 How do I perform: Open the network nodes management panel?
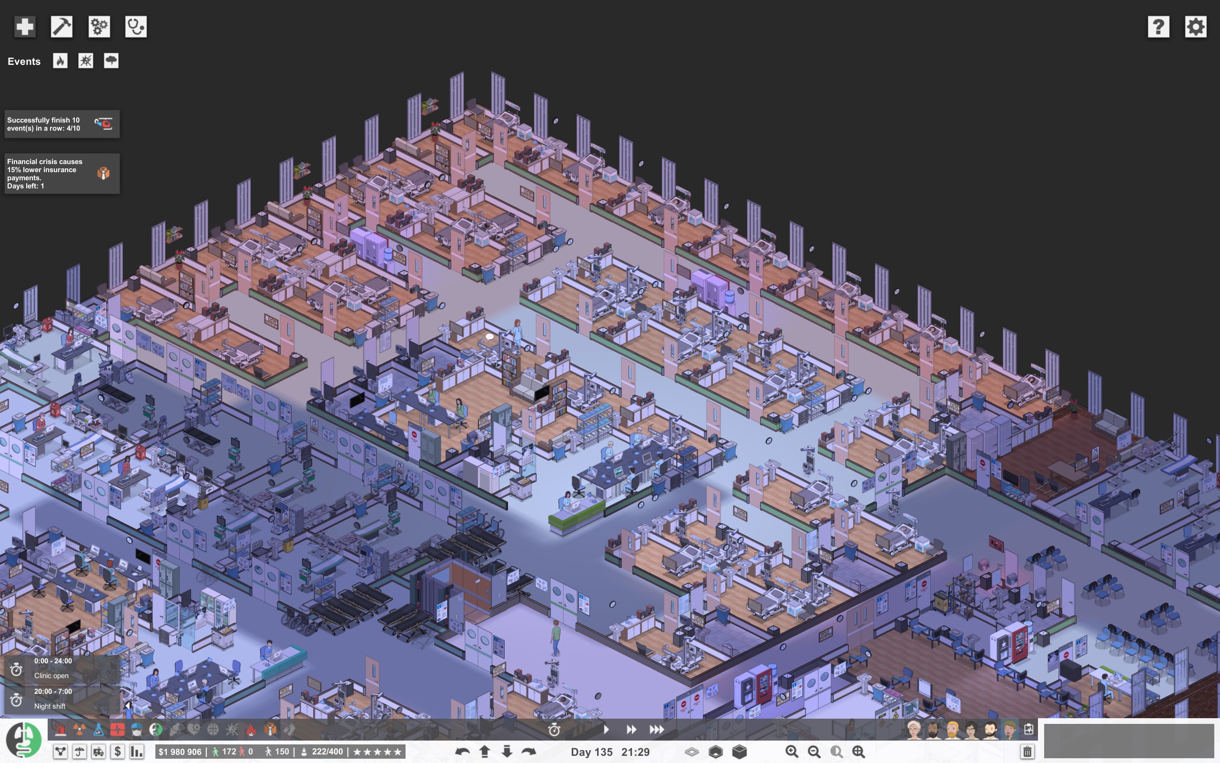pyautogui.click(x=61, y=752)
